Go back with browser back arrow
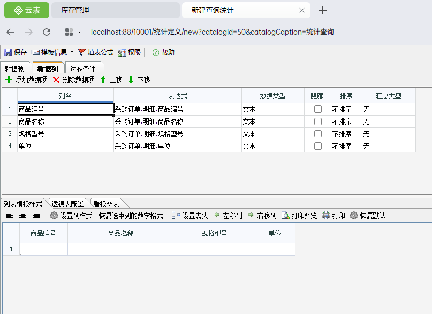The image size is (432, 314). (x=11, y=32)
